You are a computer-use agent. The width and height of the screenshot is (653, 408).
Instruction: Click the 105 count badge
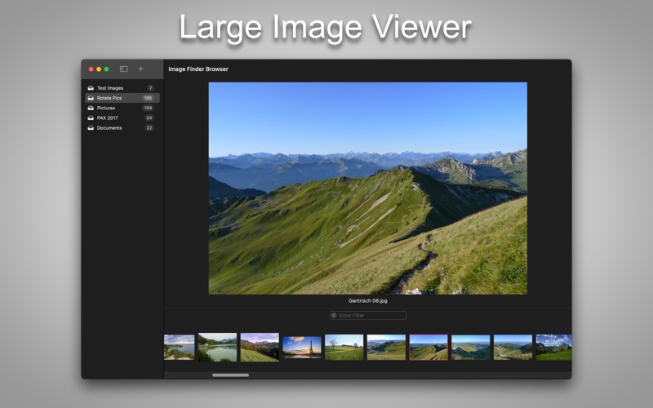pyautogui.click(x=148, y=98)
